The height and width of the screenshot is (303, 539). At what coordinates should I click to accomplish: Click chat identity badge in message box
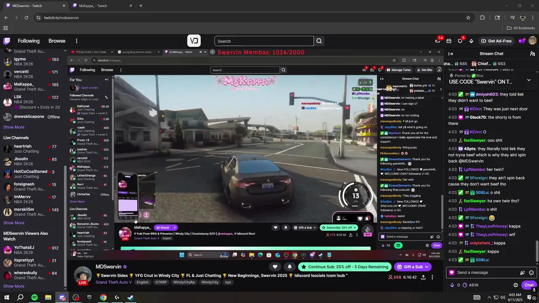pyautogui.click(x=452, y=273)
